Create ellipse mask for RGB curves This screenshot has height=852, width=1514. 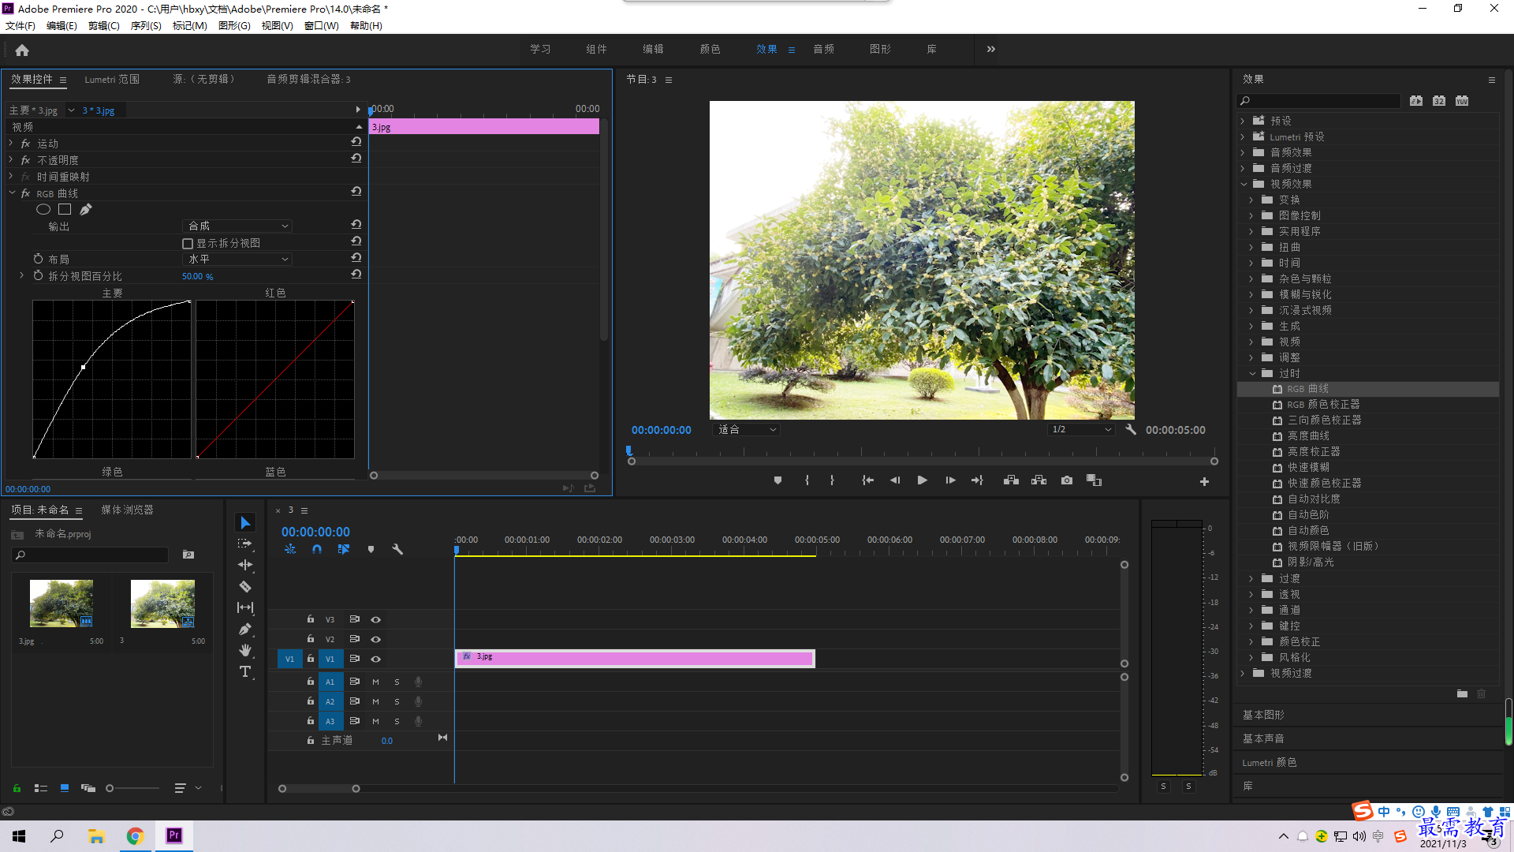click(43, 209)
